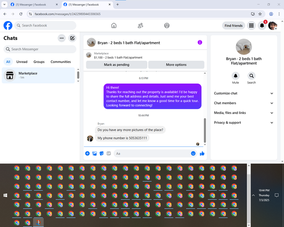Expand Media, files and links section

pyautogui.click(x=244, y=113)
